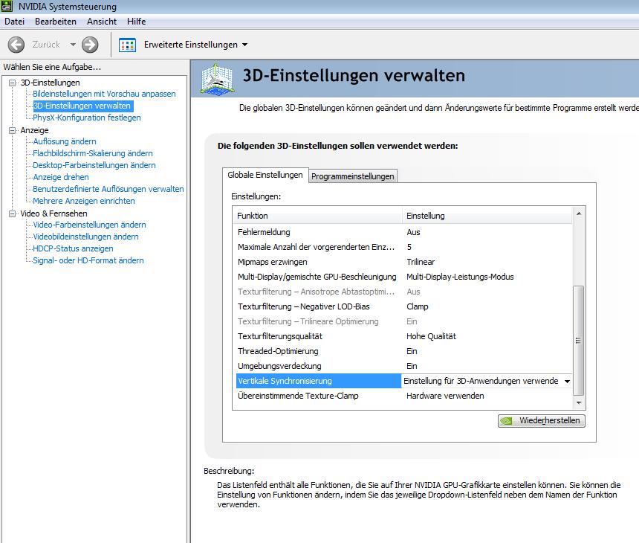Viewport: 639px width, 543px height.
Task: Select the Threaded-Optimierung row
Action: (403, 351)
